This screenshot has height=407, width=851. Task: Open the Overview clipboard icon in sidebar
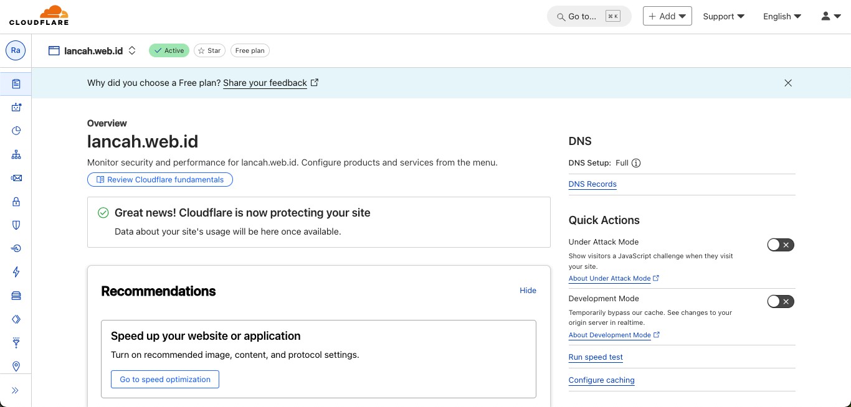16,83
